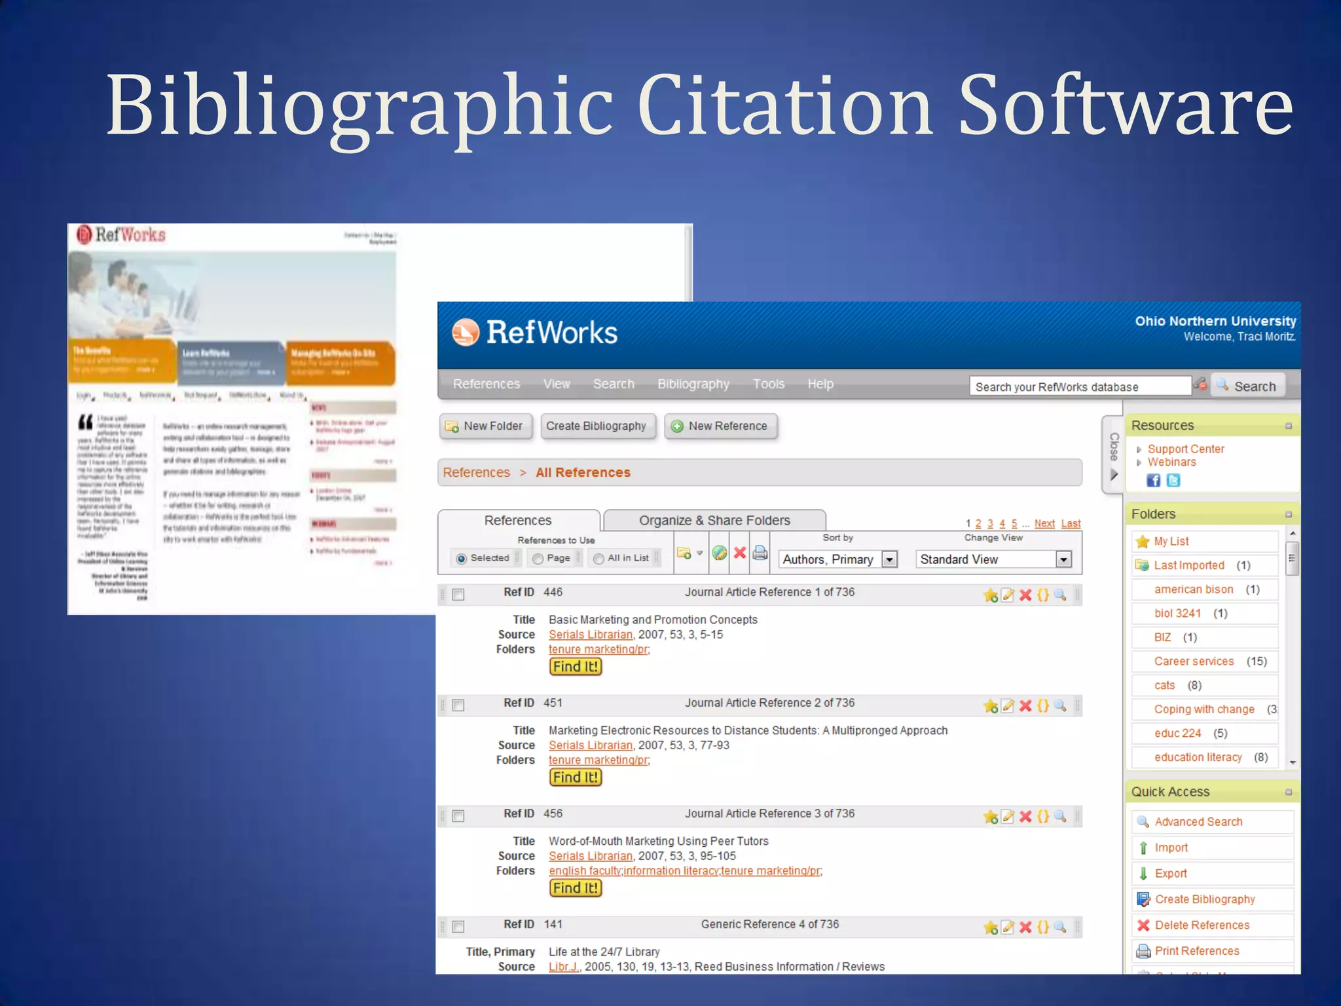Open the Twitter icon in Resources
The height and width of the screenshot is (1006, 1341).
click(1173, 481)
